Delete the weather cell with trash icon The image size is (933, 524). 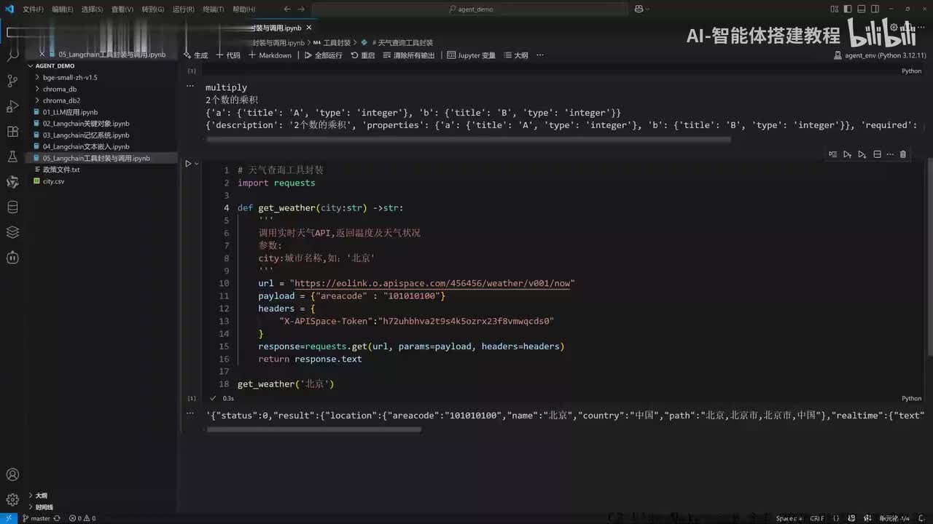click(x=903, y=154)
